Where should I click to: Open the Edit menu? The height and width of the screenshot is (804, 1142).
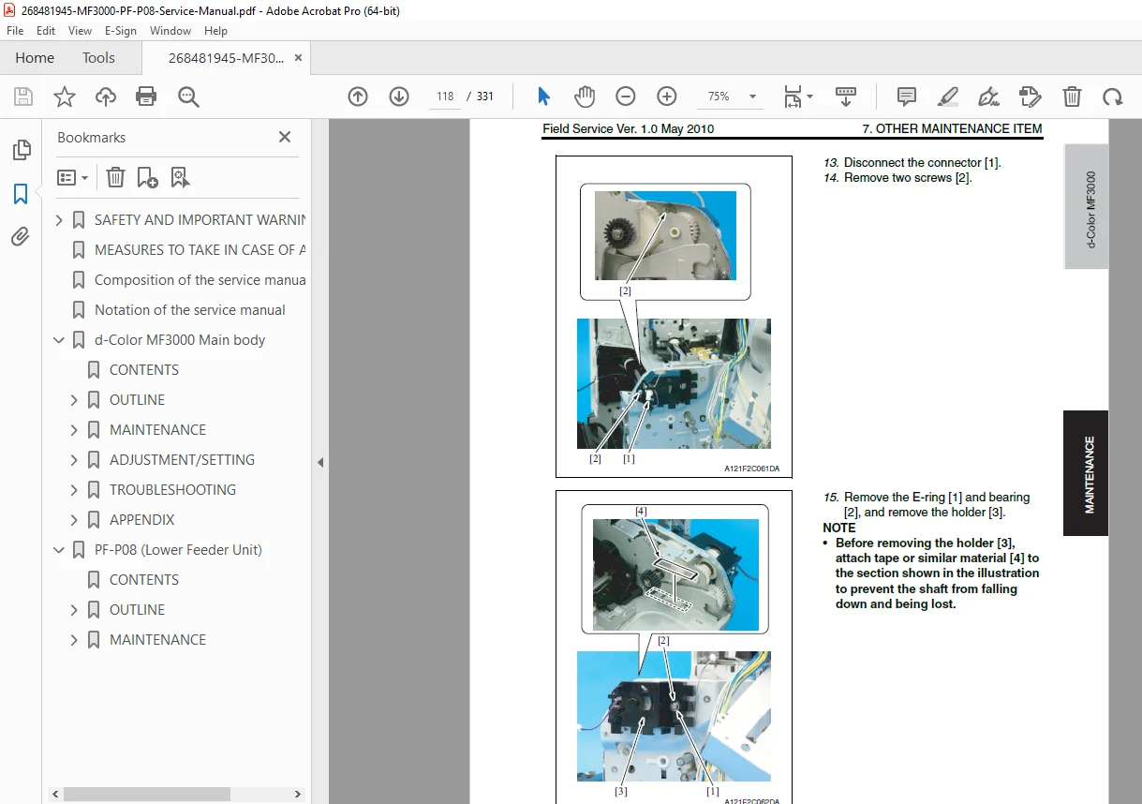pos(46,31)
